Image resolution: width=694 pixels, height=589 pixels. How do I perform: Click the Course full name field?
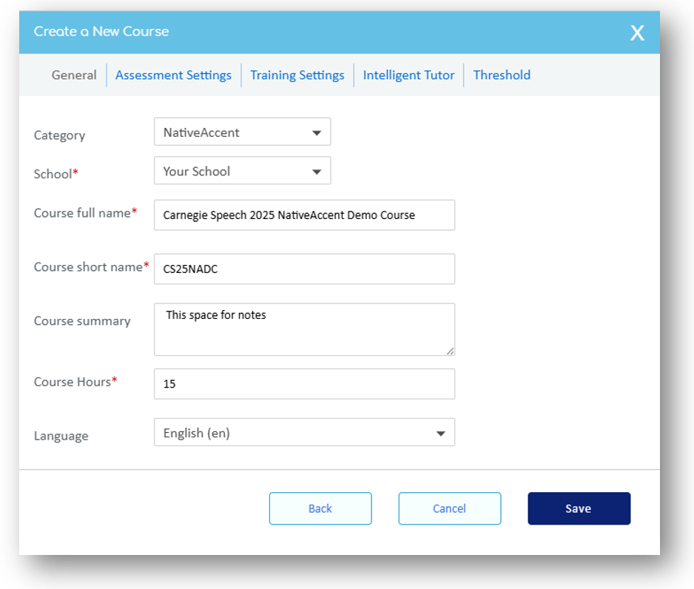[x=304, y=215]
